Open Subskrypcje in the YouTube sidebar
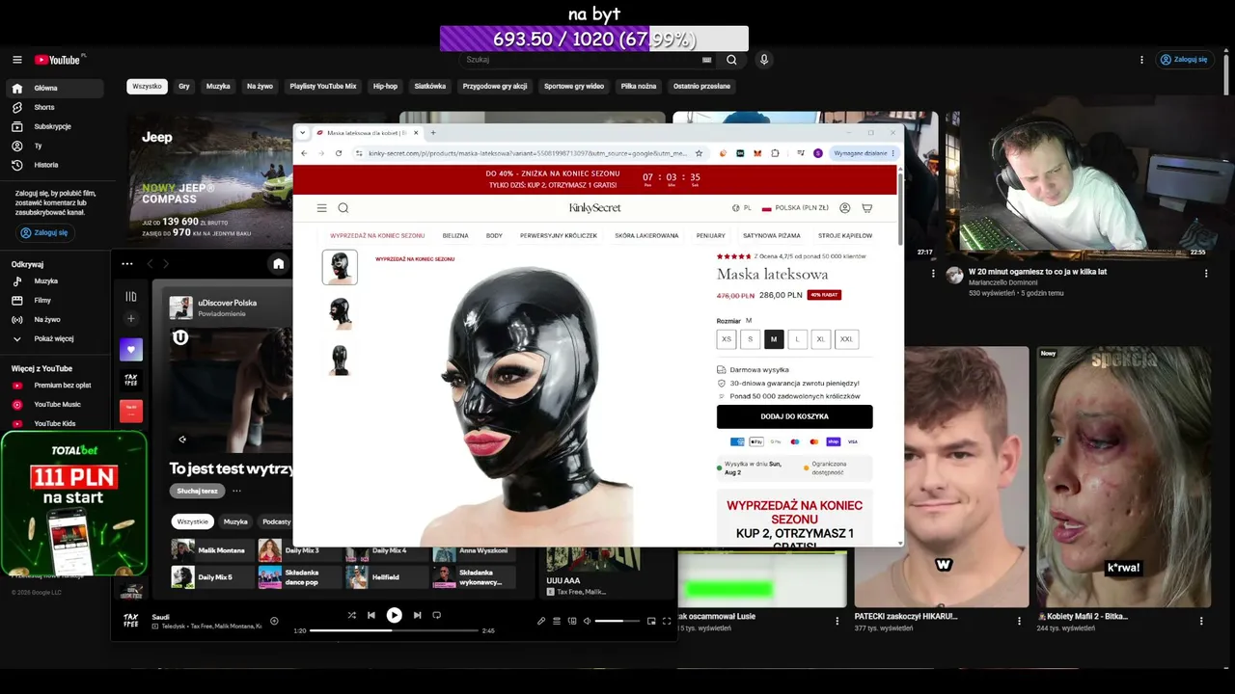Viewport: 1235px width, 694px height. click(x=56, y=126)
